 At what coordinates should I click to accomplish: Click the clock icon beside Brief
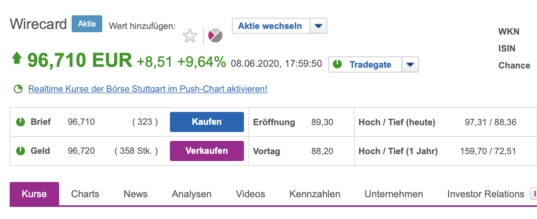20,122
